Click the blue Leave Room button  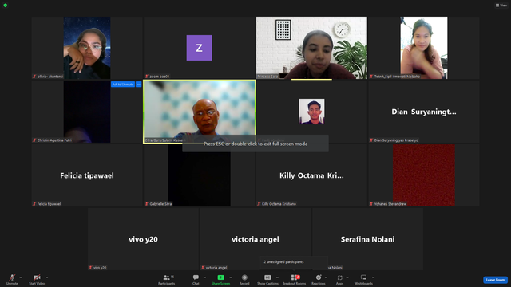(x=495, y=280)
